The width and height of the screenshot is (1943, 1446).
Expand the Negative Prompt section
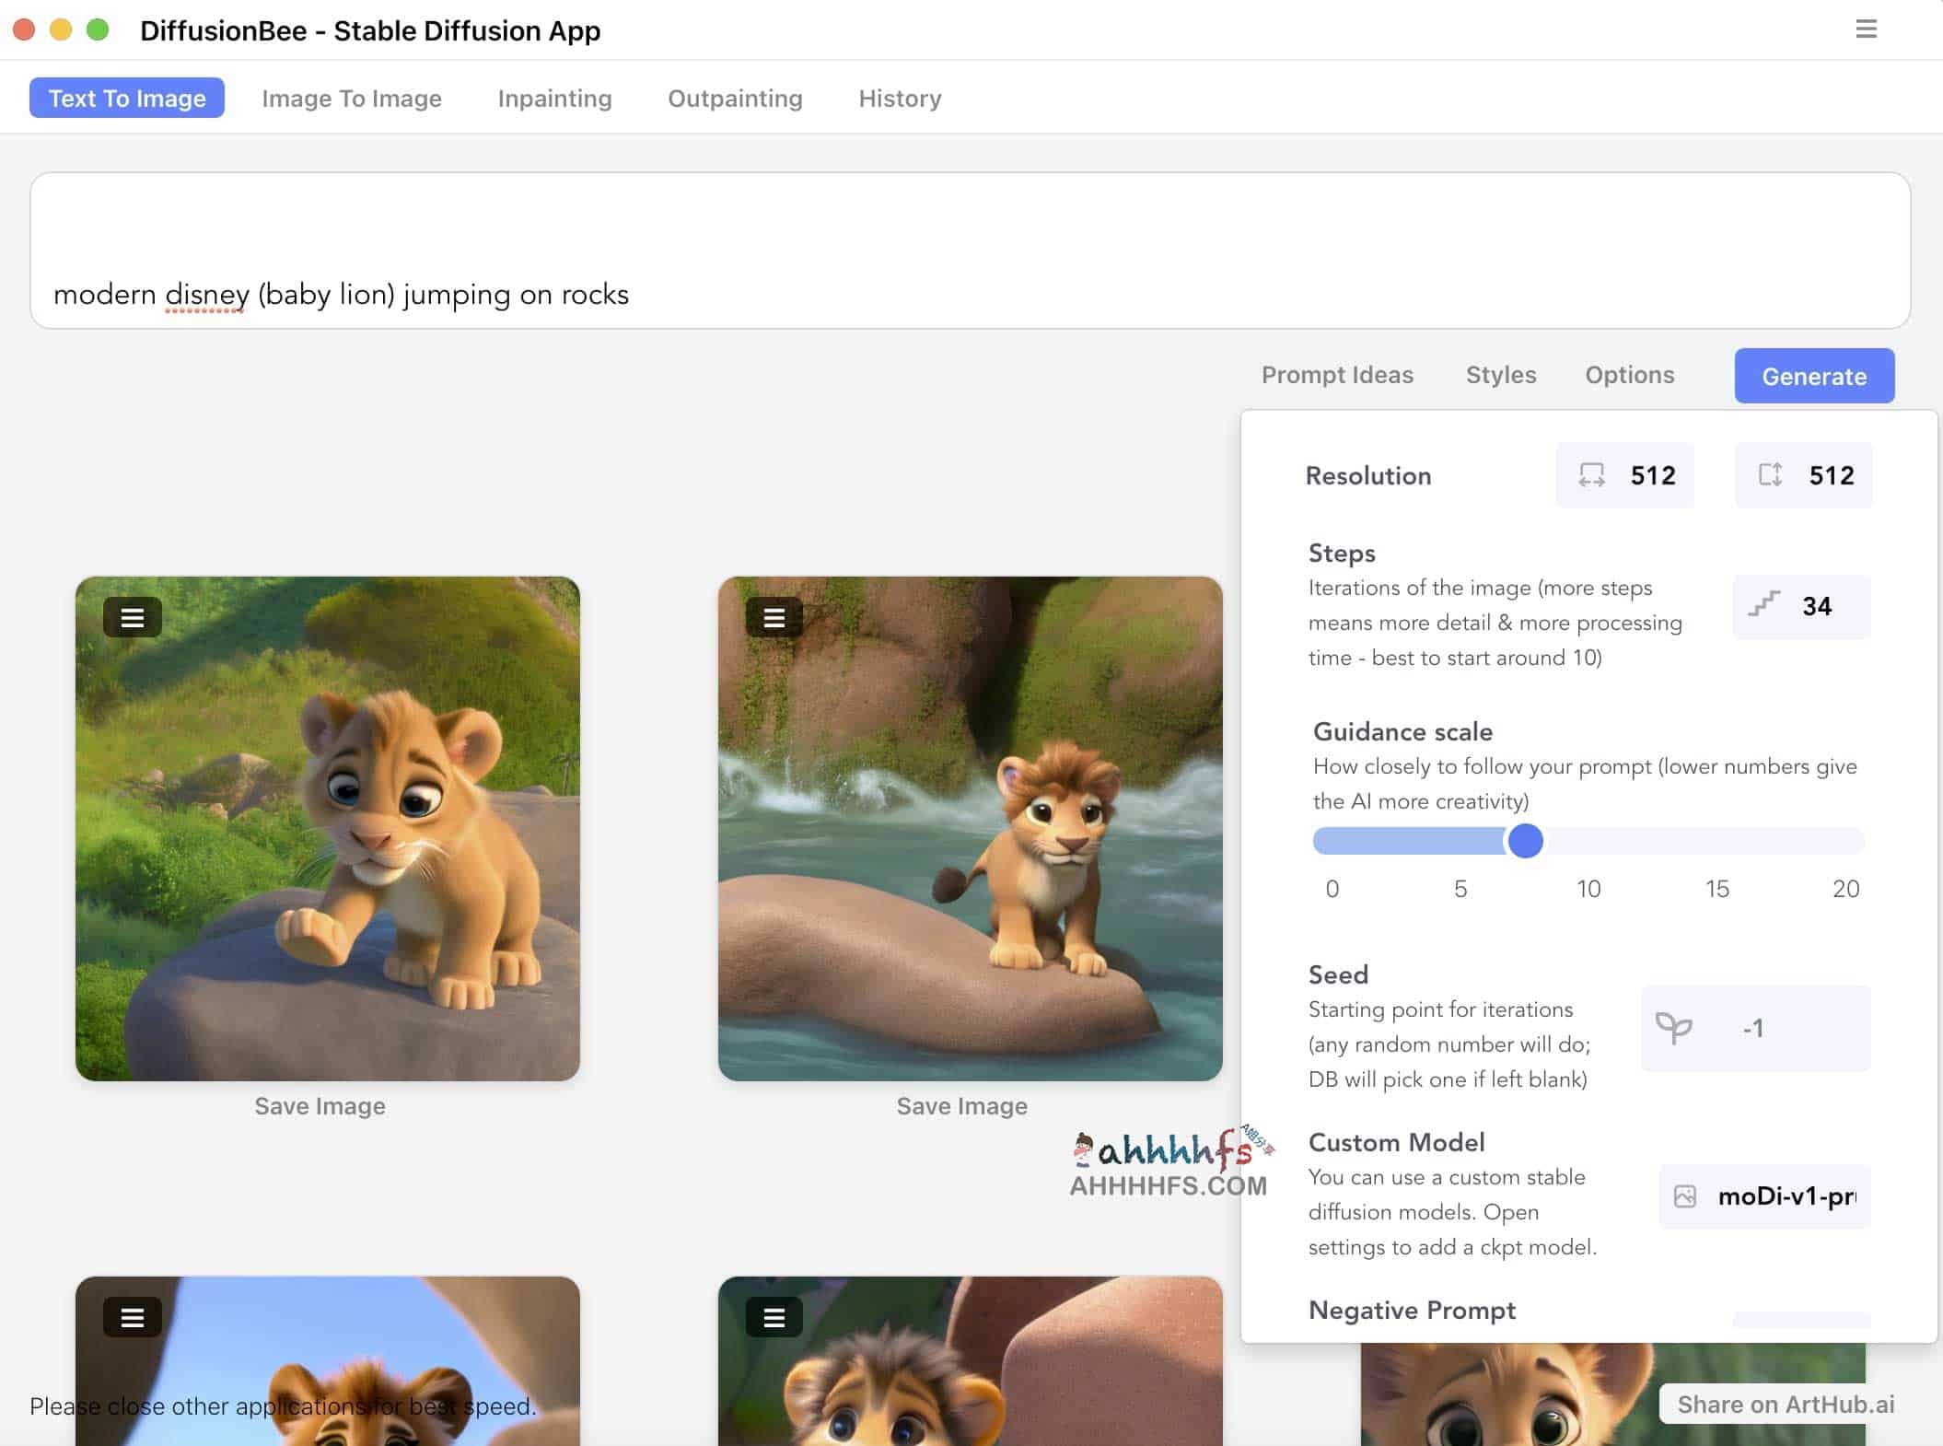pos(1410,1310)
